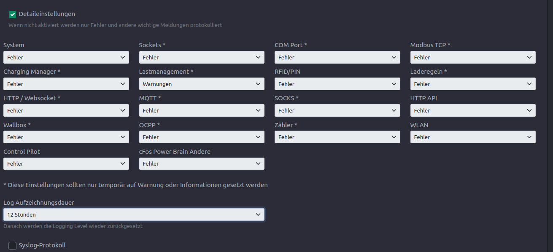The image size is (553, 252).
Task: Open the Zähler log level dropdown
Action: click(337, 137)
